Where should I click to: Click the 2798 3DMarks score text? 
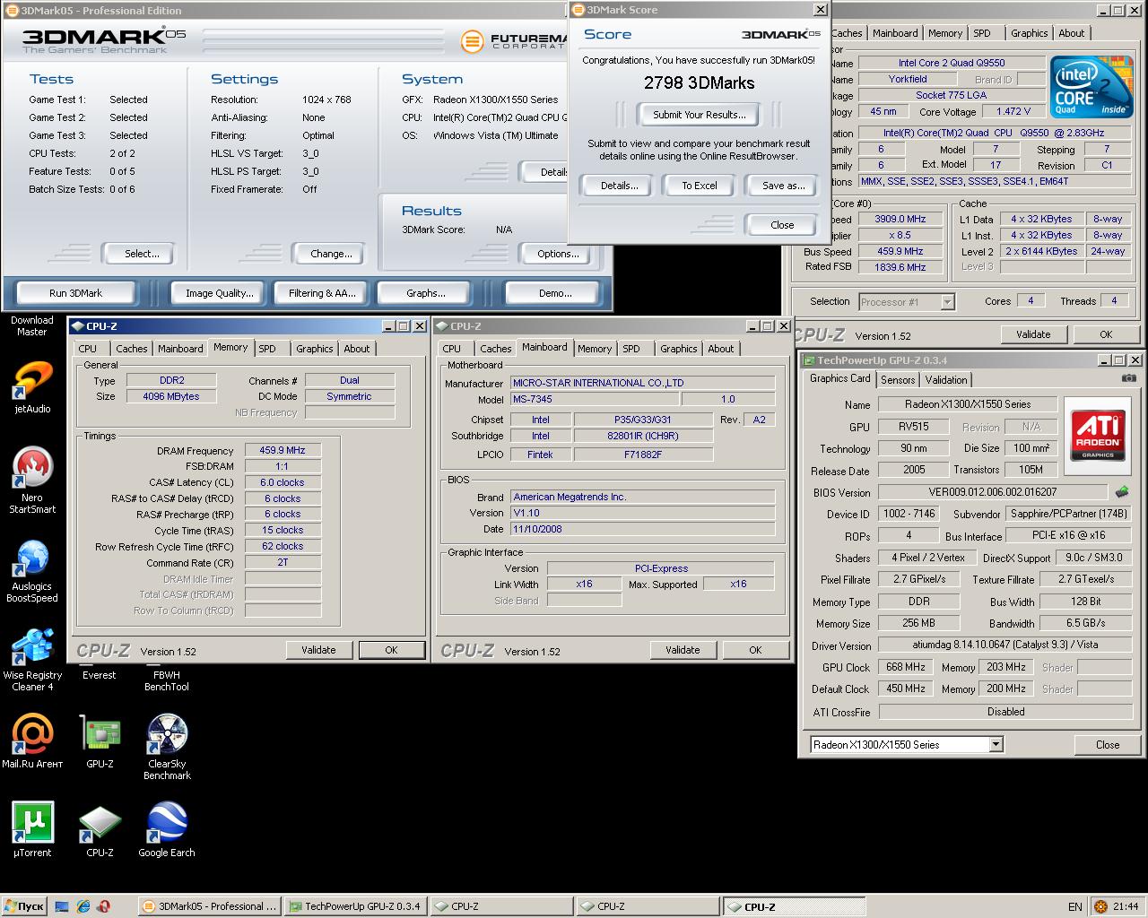coord(699,82)
